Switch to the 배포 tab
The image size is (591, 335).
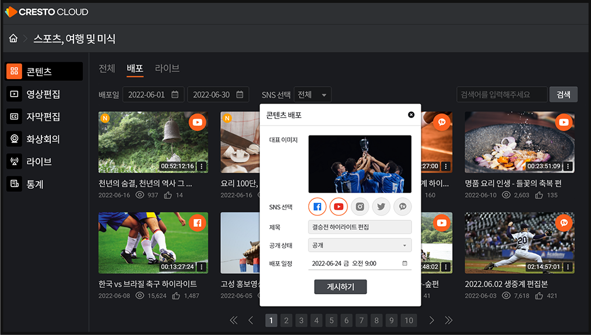click(x=135, y=69)
